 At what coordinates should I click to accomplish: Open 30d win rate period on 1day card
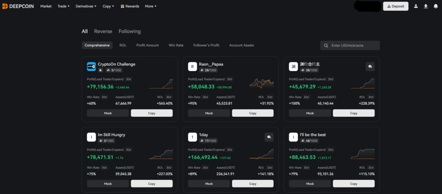205,168
